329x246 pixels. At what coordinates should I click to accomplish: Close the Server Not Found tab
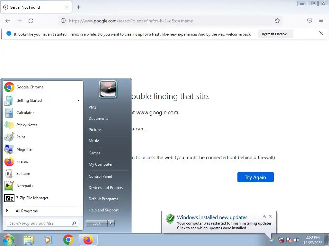[67, 7]
